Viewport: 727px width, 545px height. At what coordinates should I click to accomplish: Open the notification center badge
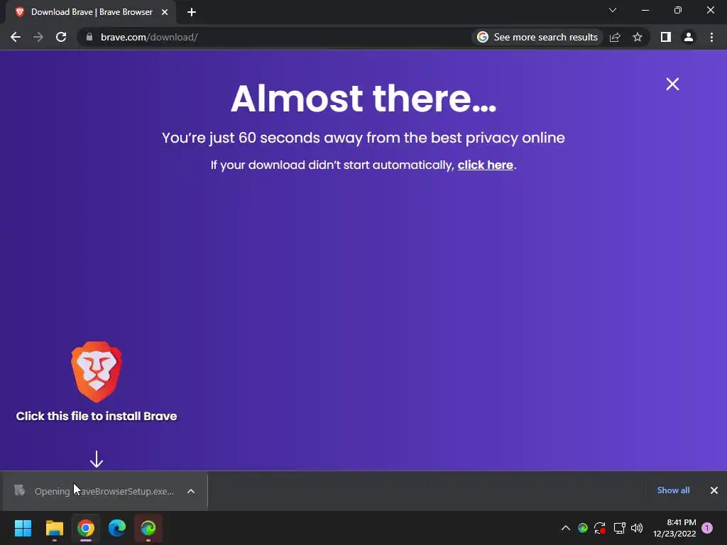(x=707, y=528)
